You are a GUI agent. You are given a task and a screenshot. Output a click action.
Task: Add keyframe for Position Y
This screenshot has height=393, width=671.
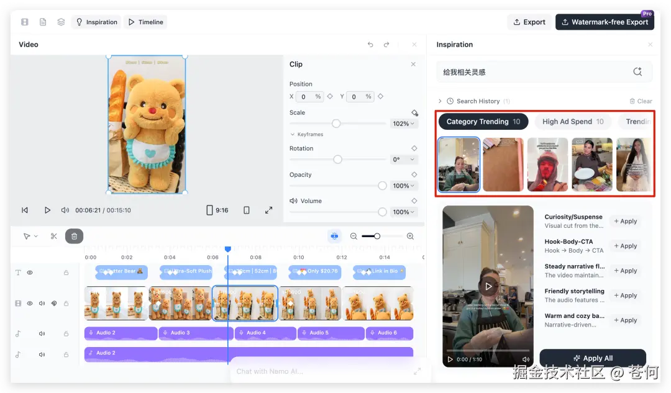click(x=380, y=96)
